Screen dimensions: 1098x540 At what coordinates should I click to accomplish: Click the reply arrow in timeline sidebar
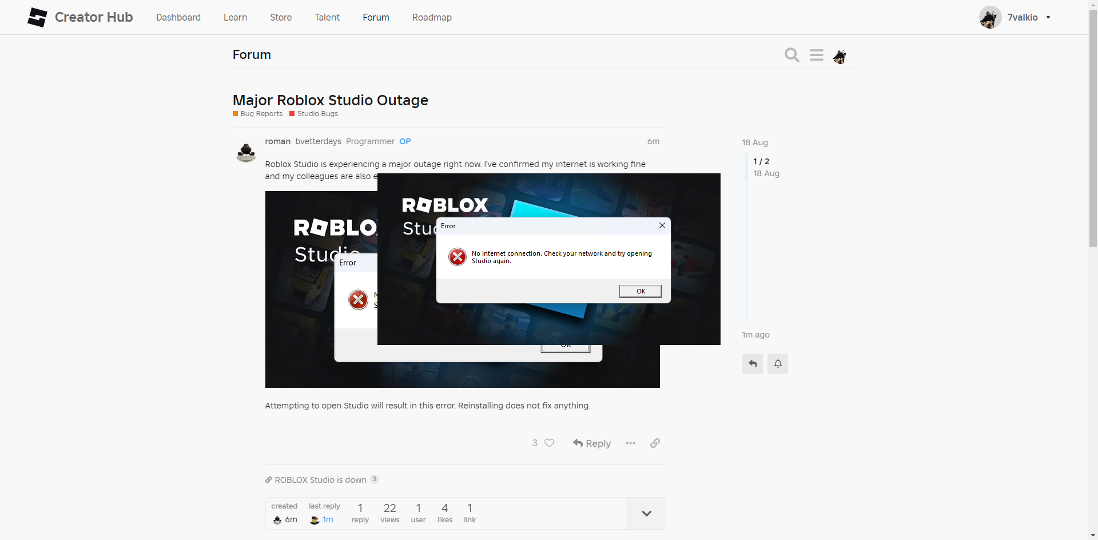coord(753,364)
